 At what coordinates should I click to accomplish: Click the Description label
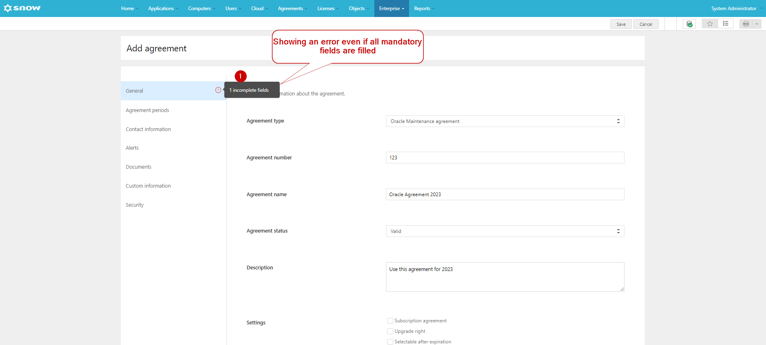coord(260,268)
